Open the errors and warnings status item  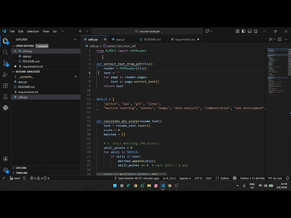coord(40,178)
